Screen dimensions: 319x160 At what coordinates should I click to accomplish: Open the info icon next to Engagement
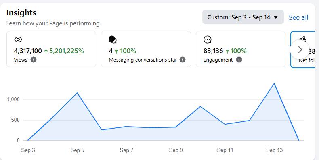(239, 60)
